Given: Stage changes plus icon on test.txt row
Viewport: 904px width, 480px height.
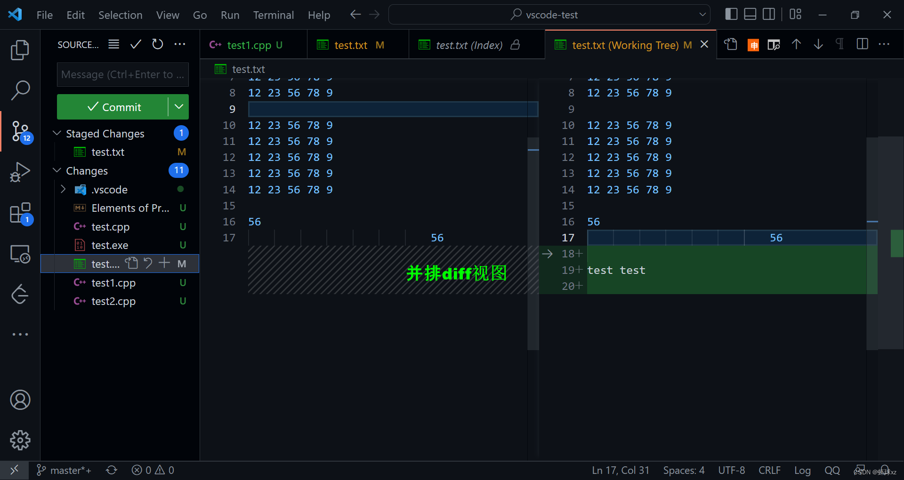Looking at the screenshot, I should [x=164, y=263].
